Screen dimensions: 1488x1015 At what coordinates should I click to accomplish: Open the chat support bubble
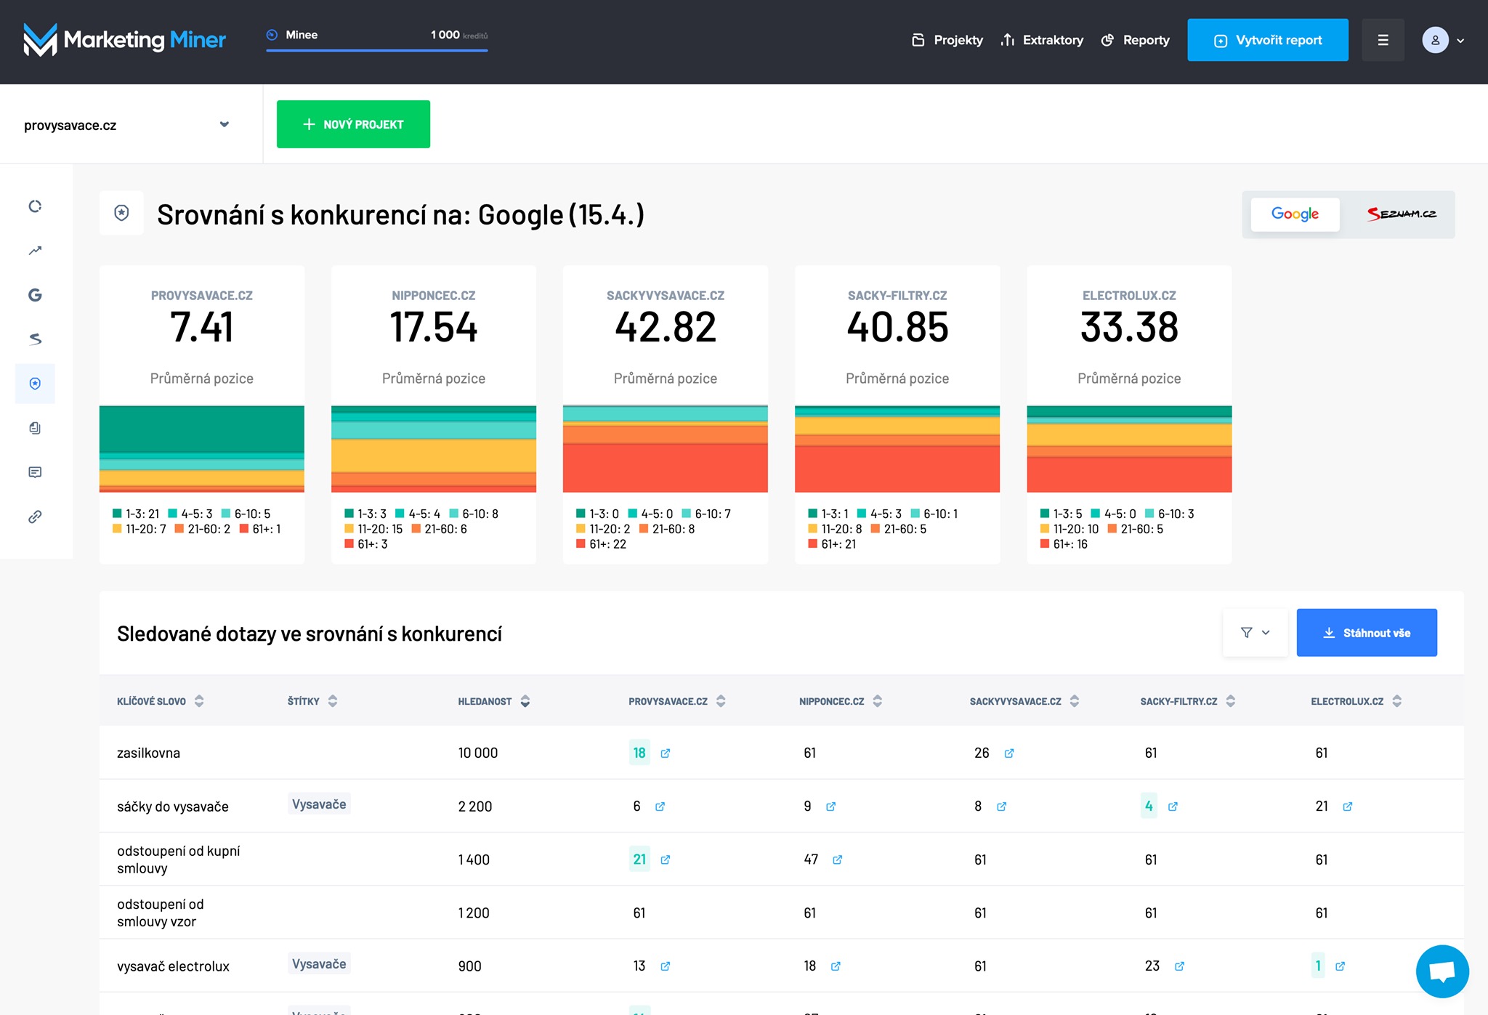(1441, 971)
